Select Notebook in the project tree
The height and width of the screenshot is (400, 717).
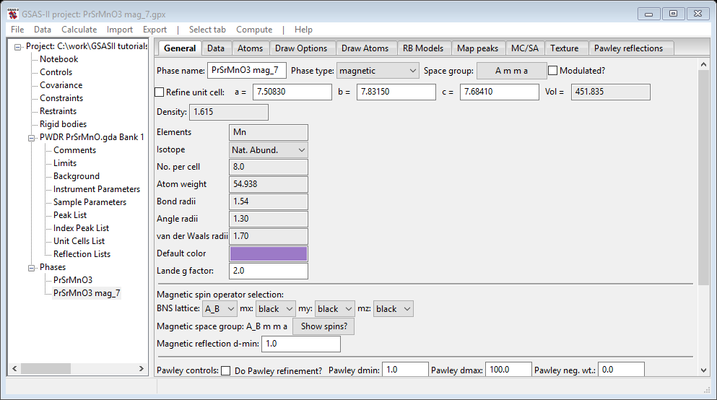click(x=58, y=59)
